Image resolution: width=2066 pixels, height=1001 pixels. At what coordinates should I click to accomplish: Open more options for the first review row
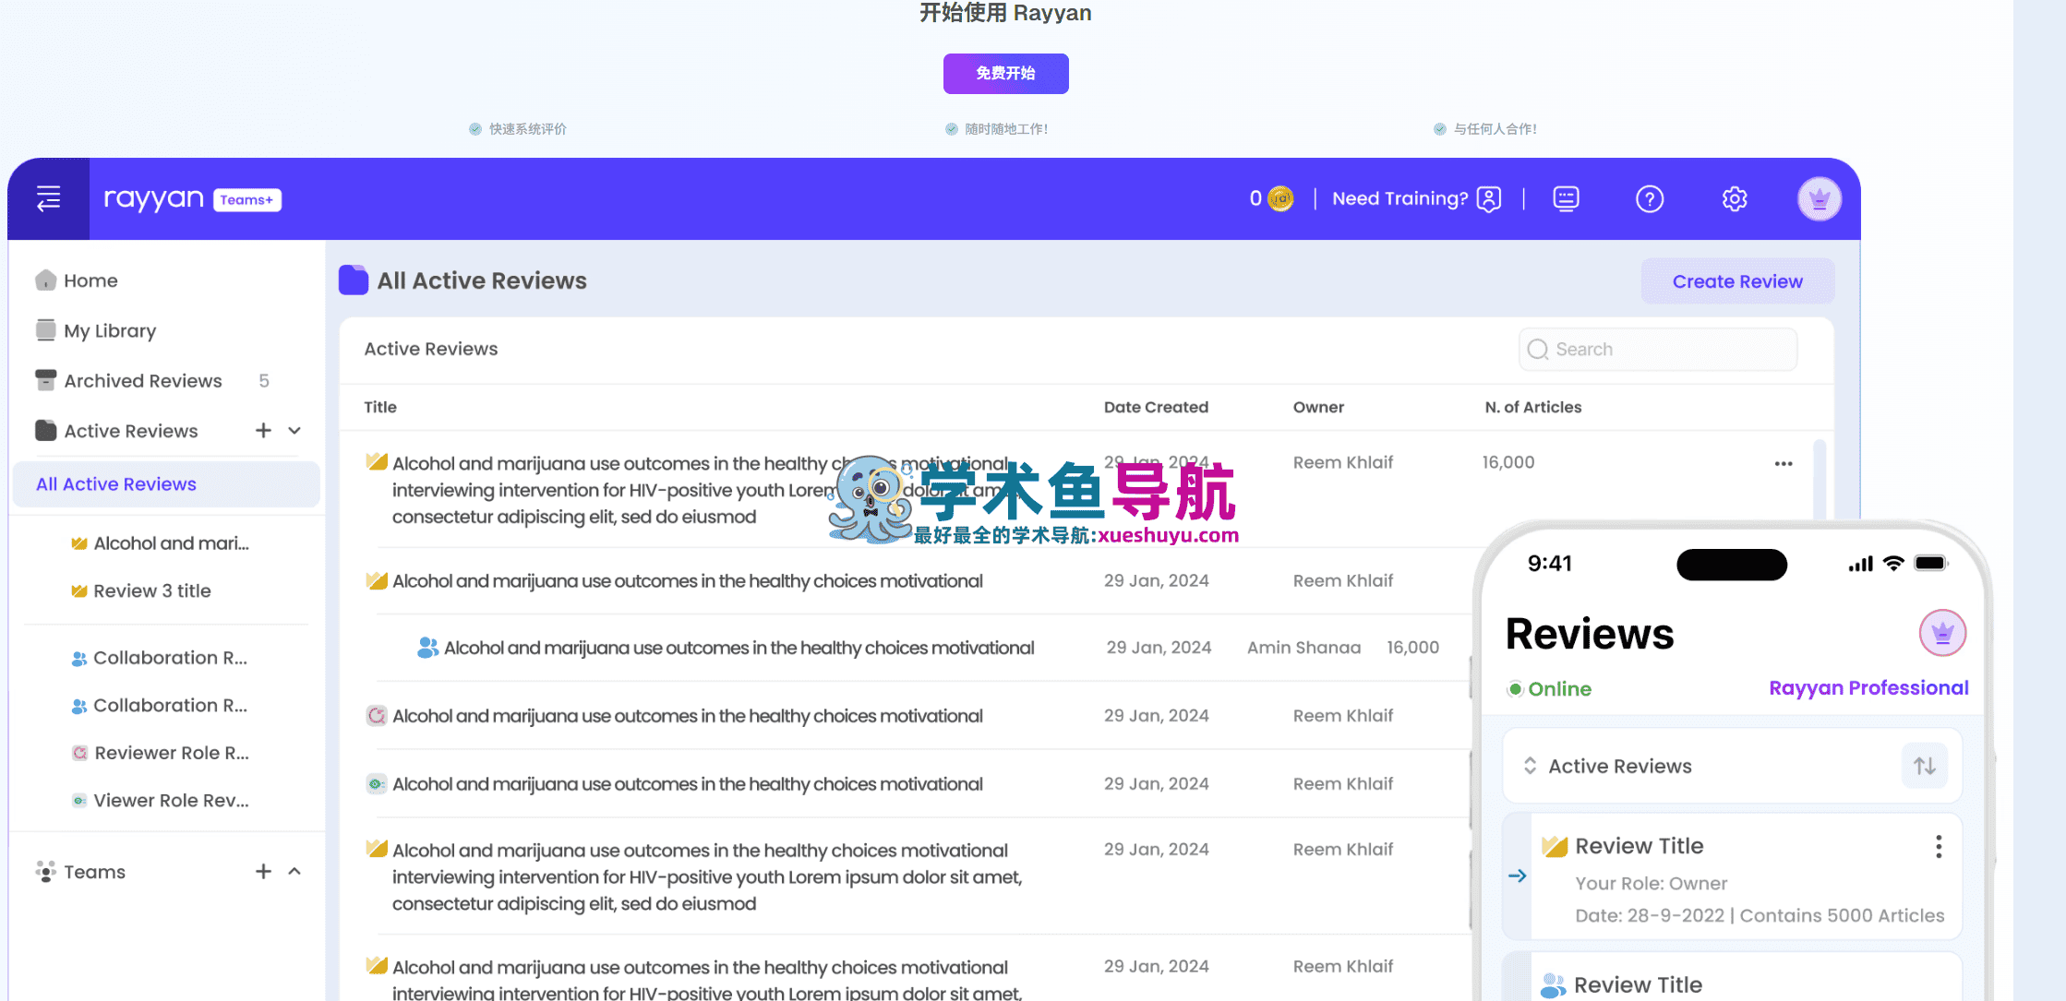pos(1783,463)
